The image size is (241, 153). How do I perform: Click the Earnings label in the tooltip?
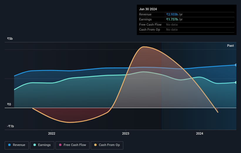click(x=145, y=19)
